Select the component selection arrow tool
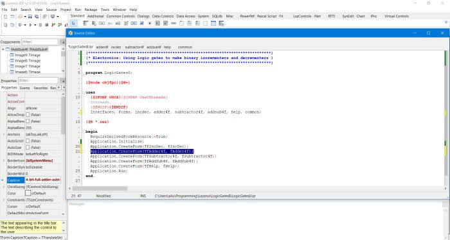 (73, 24)
